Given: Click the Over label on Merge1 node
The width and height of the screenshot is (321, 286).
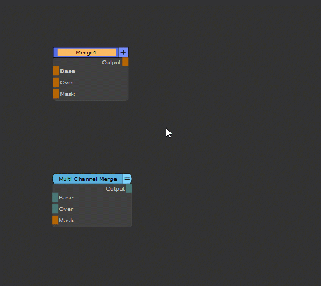Looking at the screenshot, I should [66, 83].
